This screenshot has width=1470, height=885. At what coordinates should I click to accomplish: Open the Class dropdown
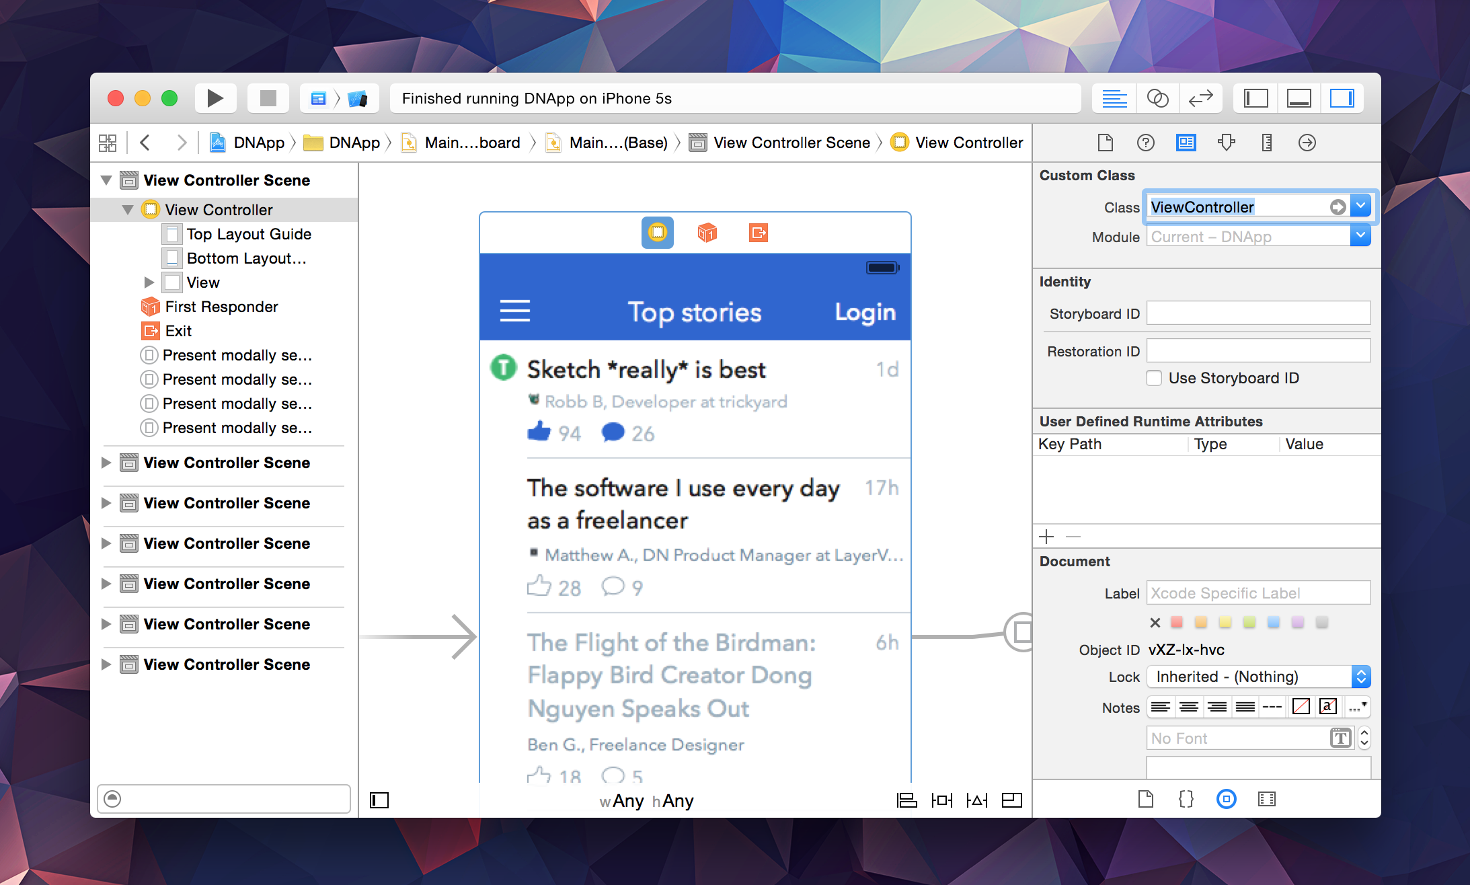[1361, 206]
